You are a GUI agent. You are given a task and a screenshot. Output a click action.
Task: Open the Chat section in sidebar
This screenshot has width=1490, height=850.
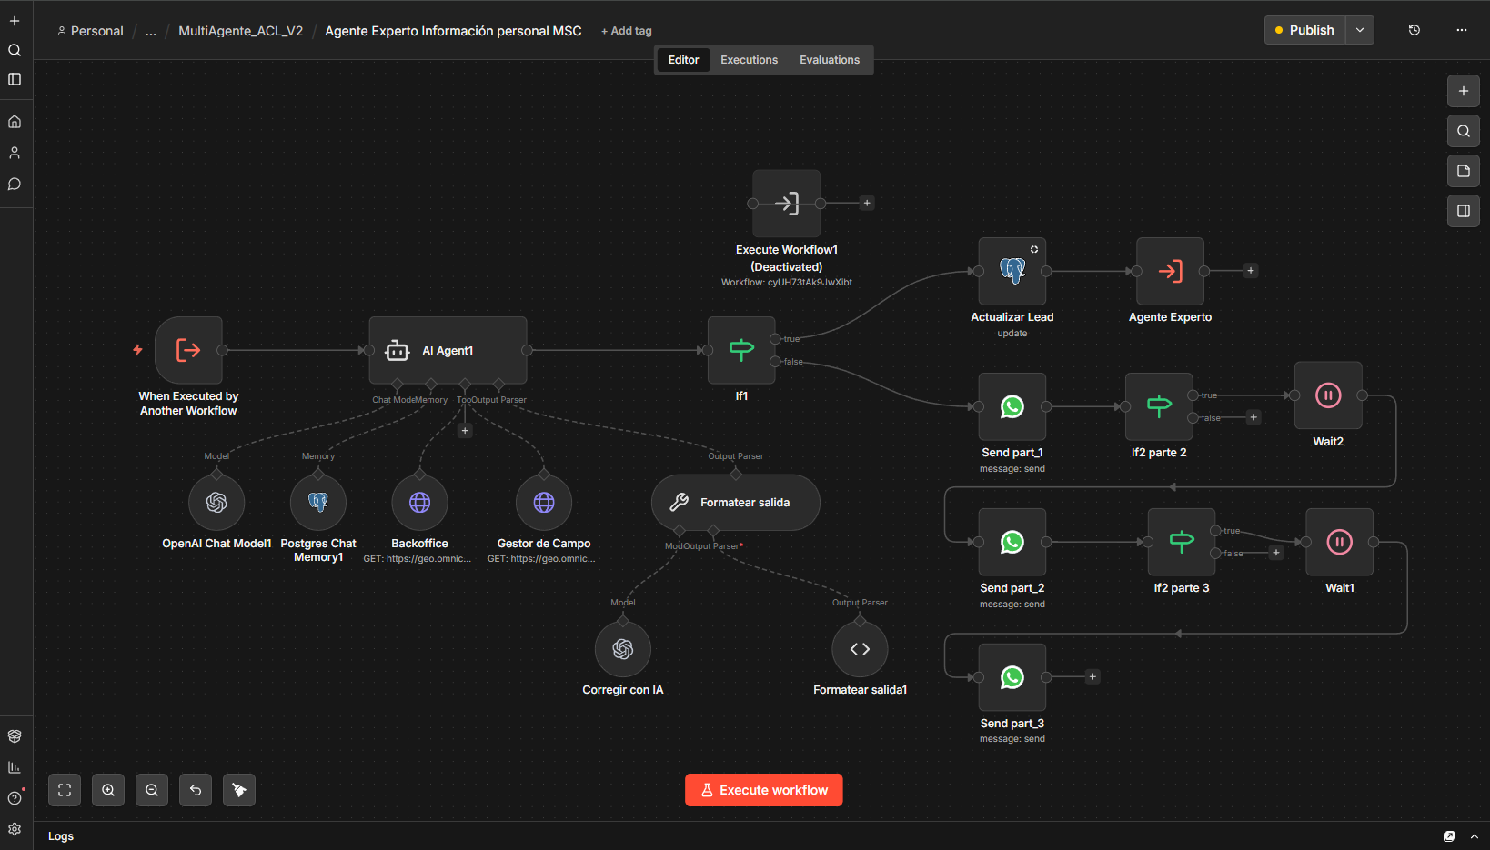[x=15, y=184]
